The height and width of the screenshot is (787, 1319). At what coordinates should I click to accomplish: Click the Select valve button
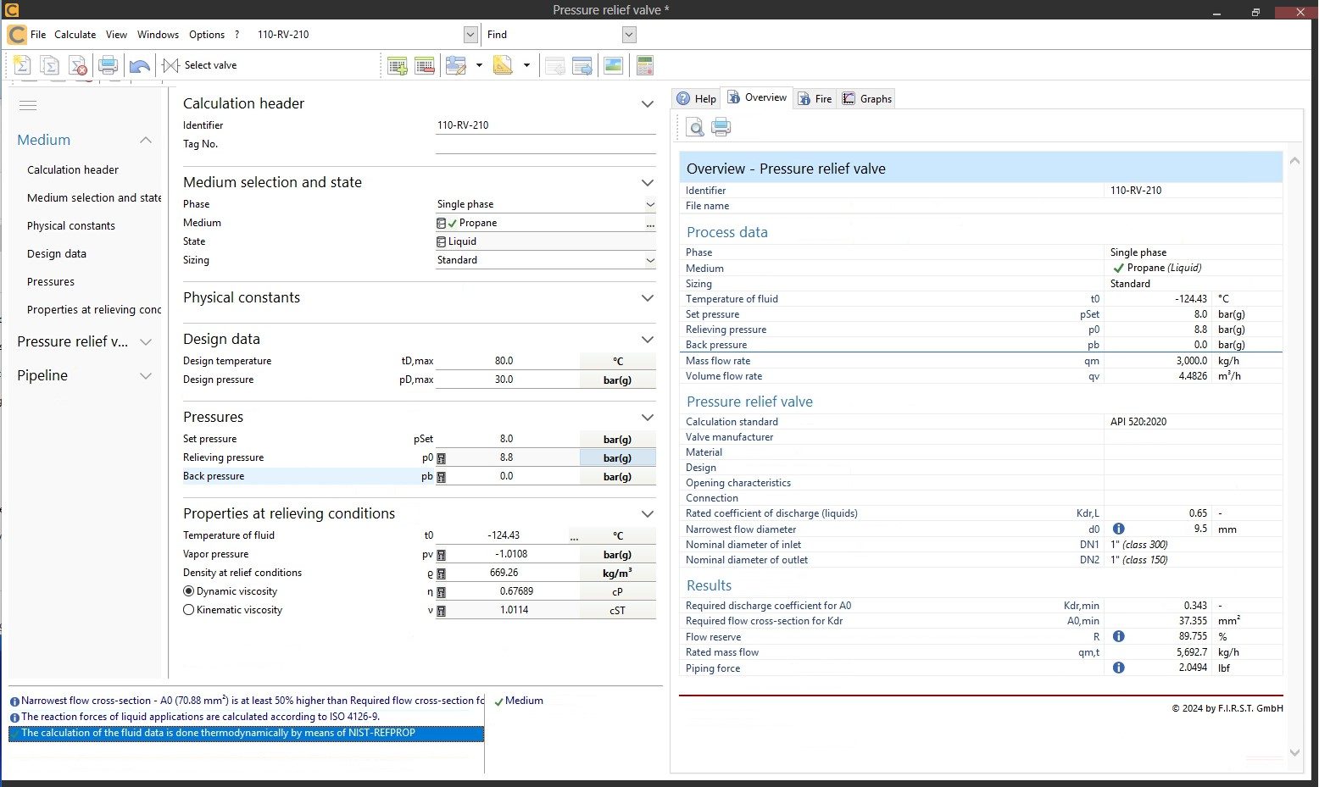pos(199,65)
